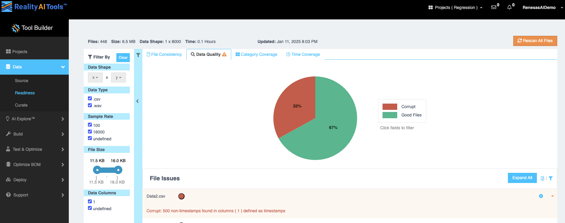Click the info icon on Data2.csv row
The image size is (565, 223).
click(x=541, y=196)
